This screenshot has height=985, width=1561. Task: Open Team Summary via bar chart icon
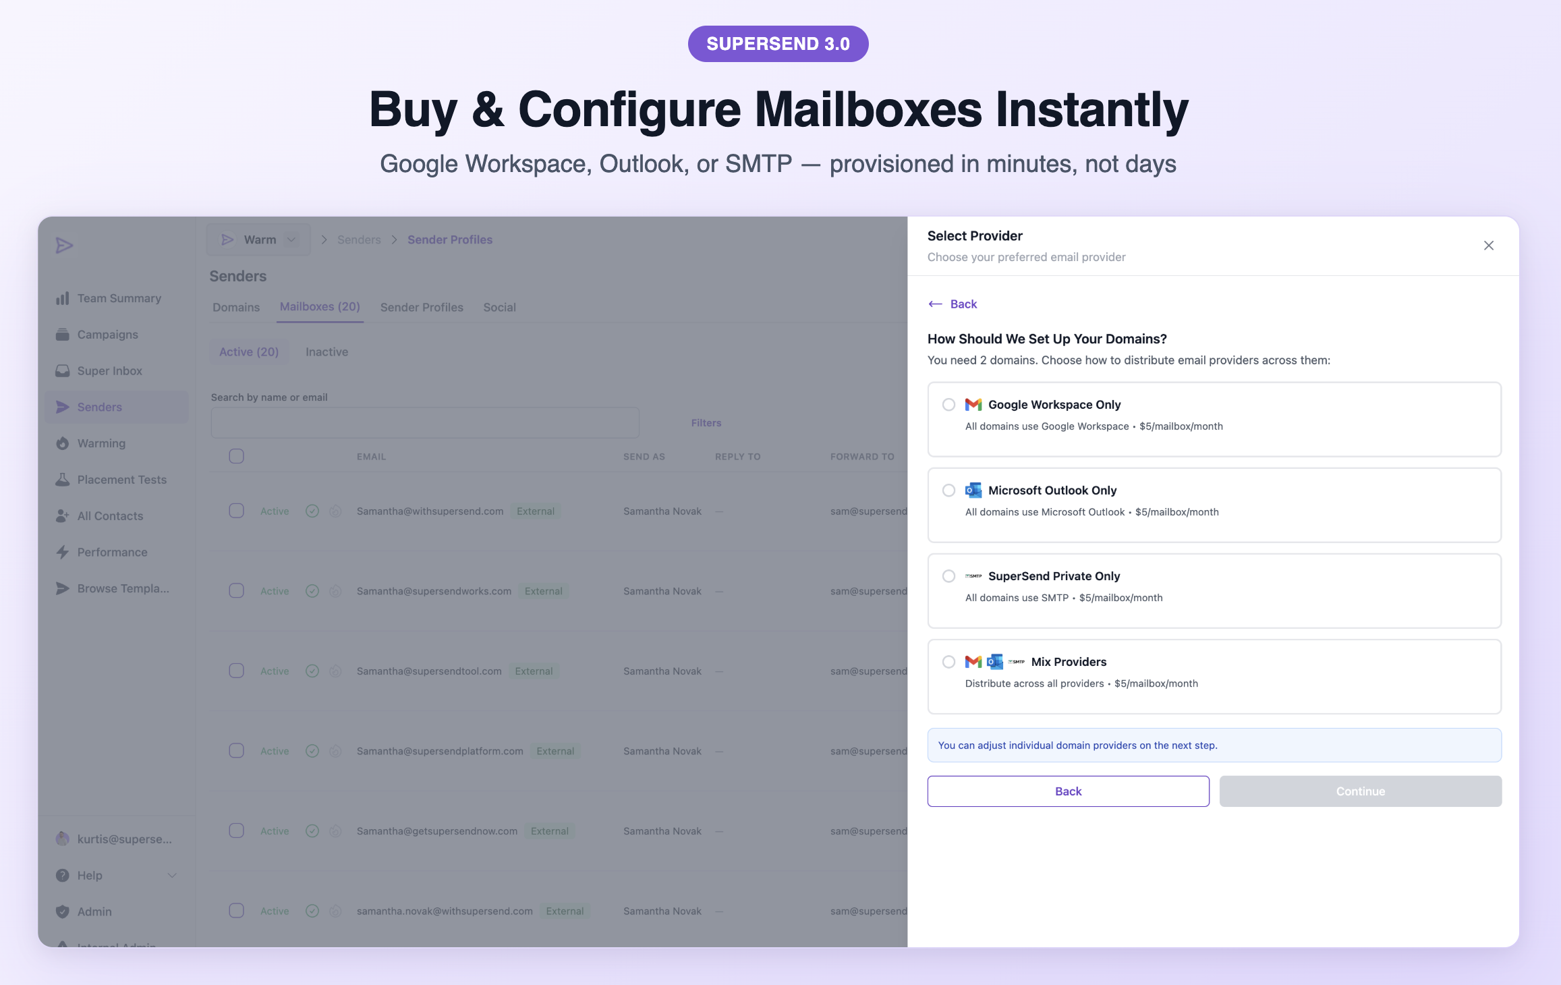pos(63,298)
